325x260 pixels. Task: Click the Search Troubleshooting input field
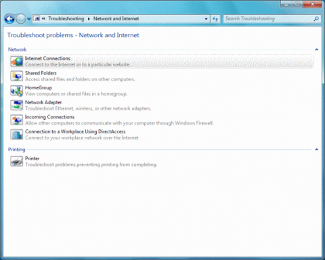269,19
